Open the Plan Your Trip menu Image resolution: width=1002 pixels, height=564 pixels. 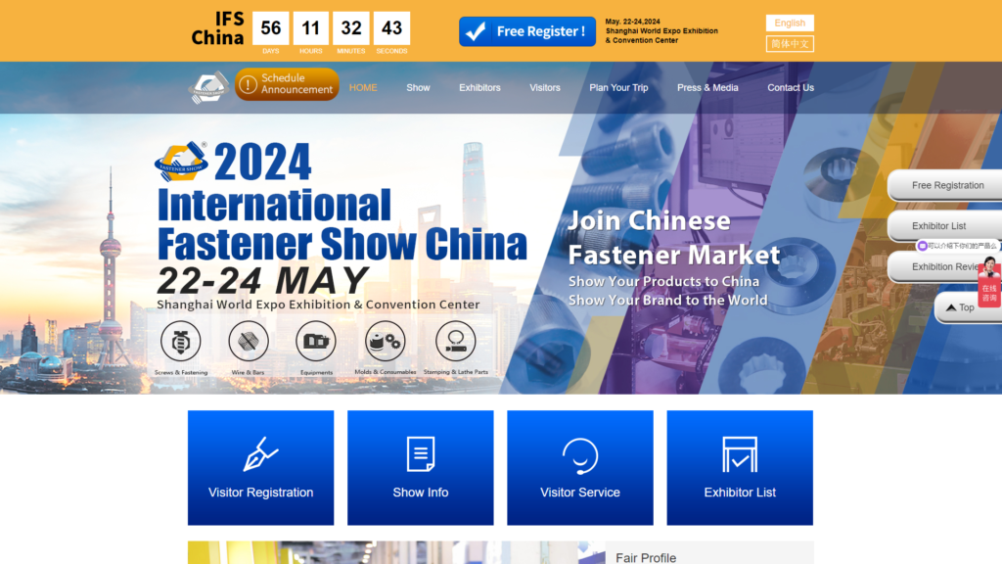point(618,87)
